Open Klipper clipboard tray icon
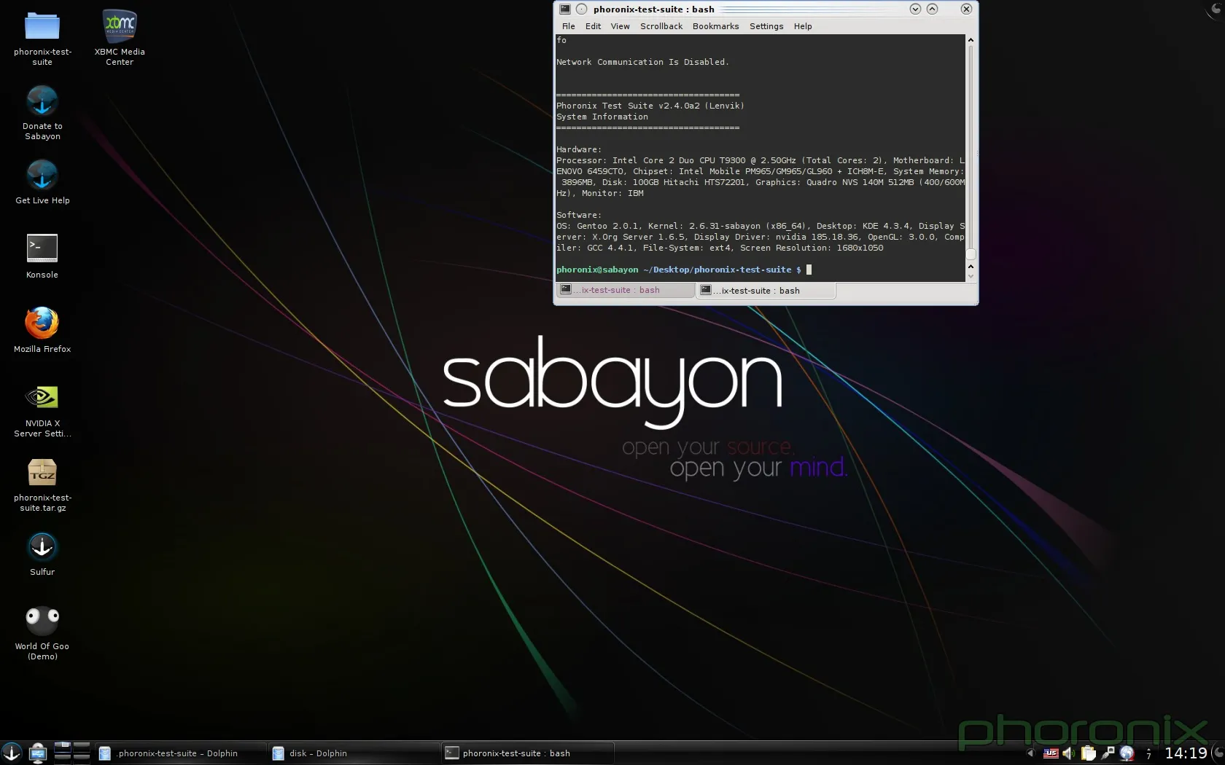This screenshot has height=765, width=1225. (1089, 753)
